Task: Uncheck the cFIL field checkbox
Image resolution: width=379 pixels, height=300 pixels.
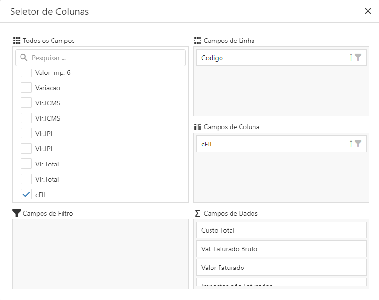Action: tap(26, 194)
